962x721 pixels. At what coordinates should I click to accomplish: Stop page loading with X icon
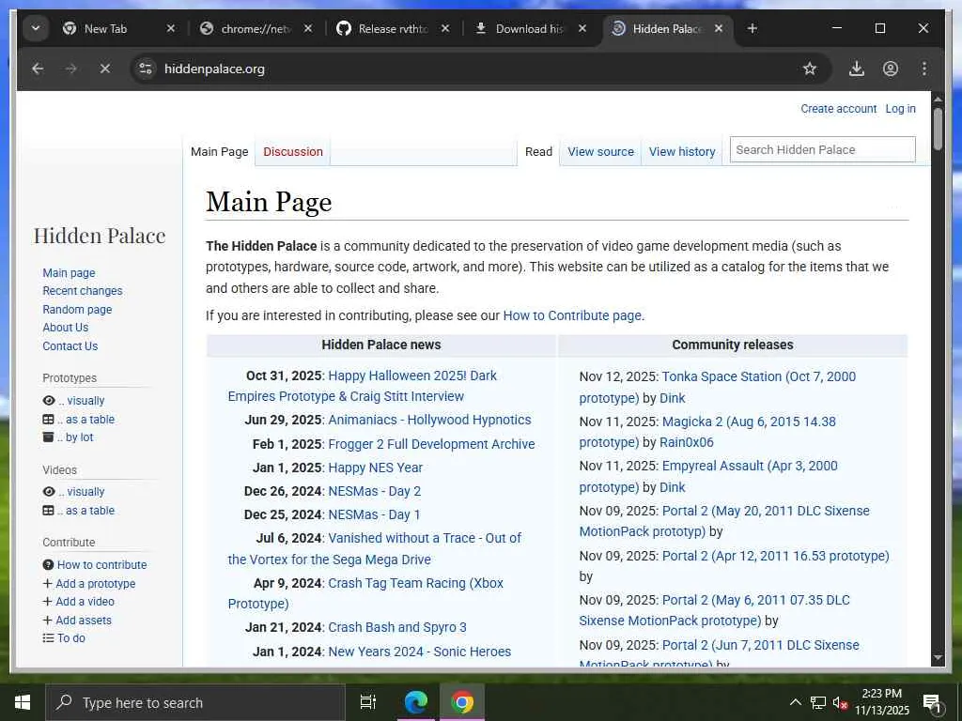105,69
